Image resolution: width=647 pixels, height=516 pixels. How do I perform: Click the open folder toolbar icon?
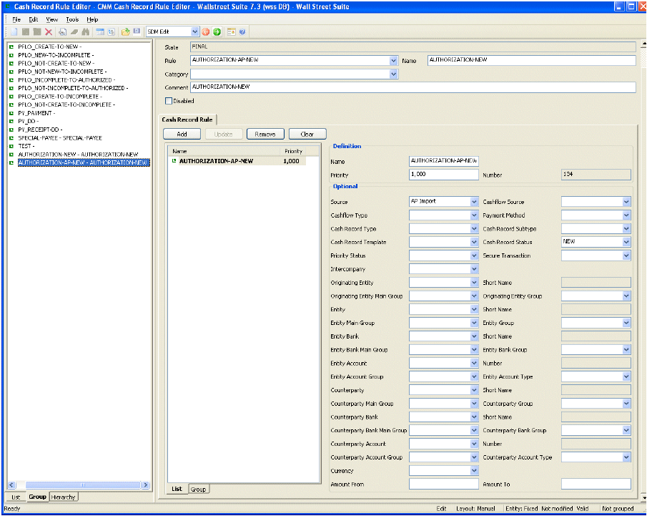click(x=125, y=32)
